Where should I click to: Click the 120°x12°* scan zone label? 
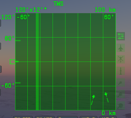[31, 10]
